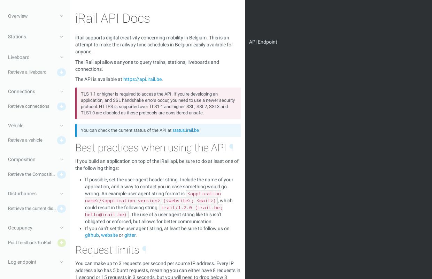Click the GET icon next to Retrieve a liveboard
Screen dimensions: 432x279
tap(61, 72)
